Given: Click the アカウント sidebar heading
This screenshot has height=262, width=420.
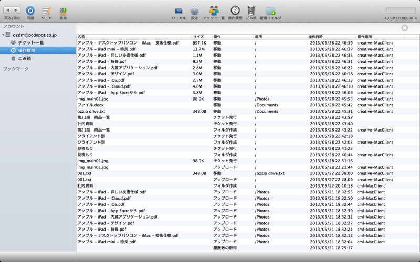Looking at the screenshot, I should point(14,26).
